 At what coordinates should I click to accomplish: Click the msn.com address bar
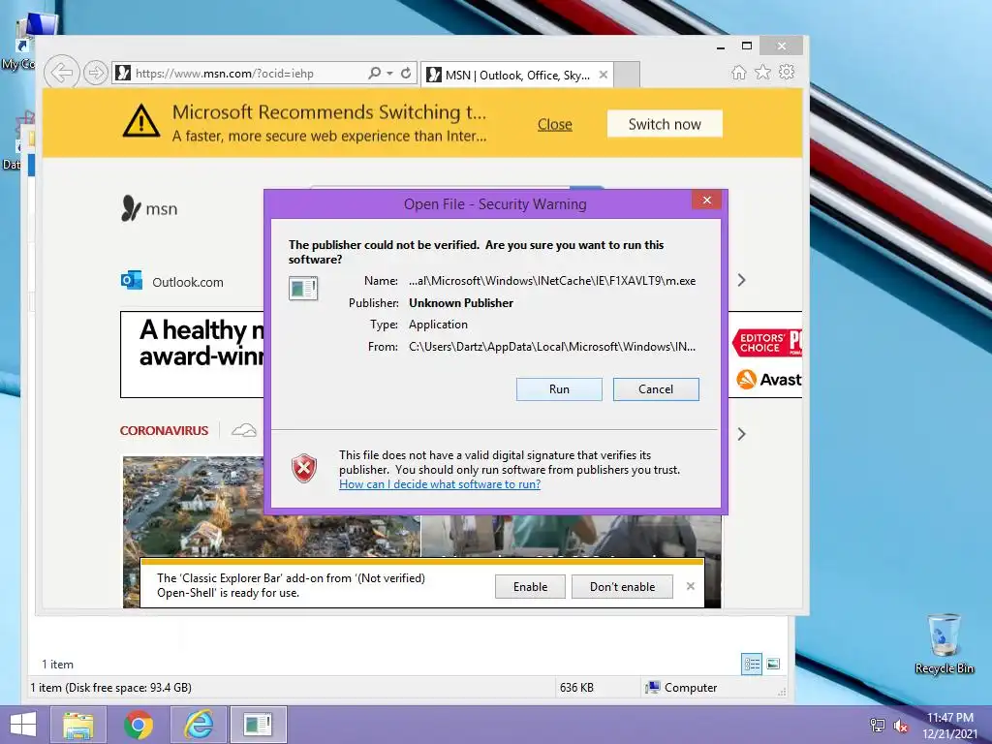(x=240, y=74)
